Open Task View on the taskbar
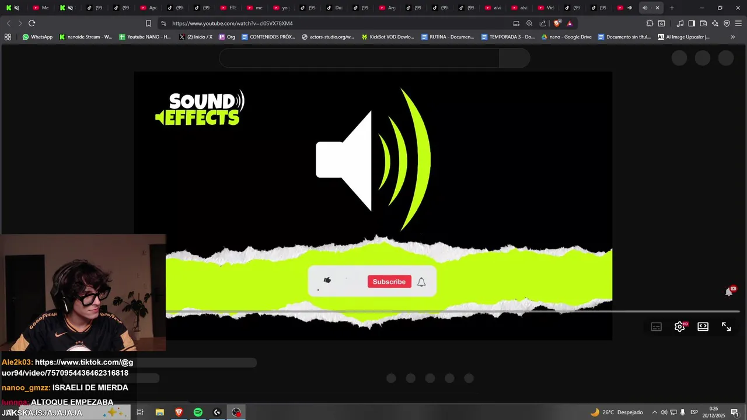Screen dimensions: 747x420 click(140, 412)
